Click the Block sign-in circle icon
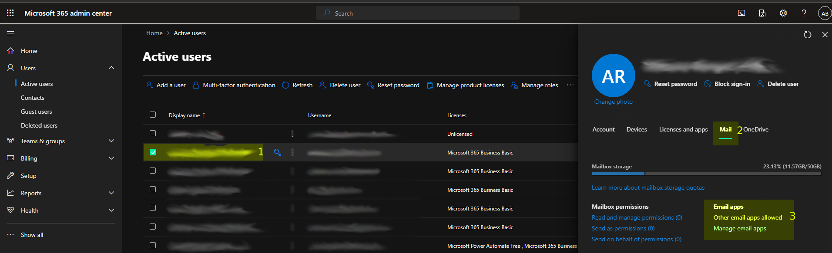Screen dimensions: 832x253 click(708, 84)
